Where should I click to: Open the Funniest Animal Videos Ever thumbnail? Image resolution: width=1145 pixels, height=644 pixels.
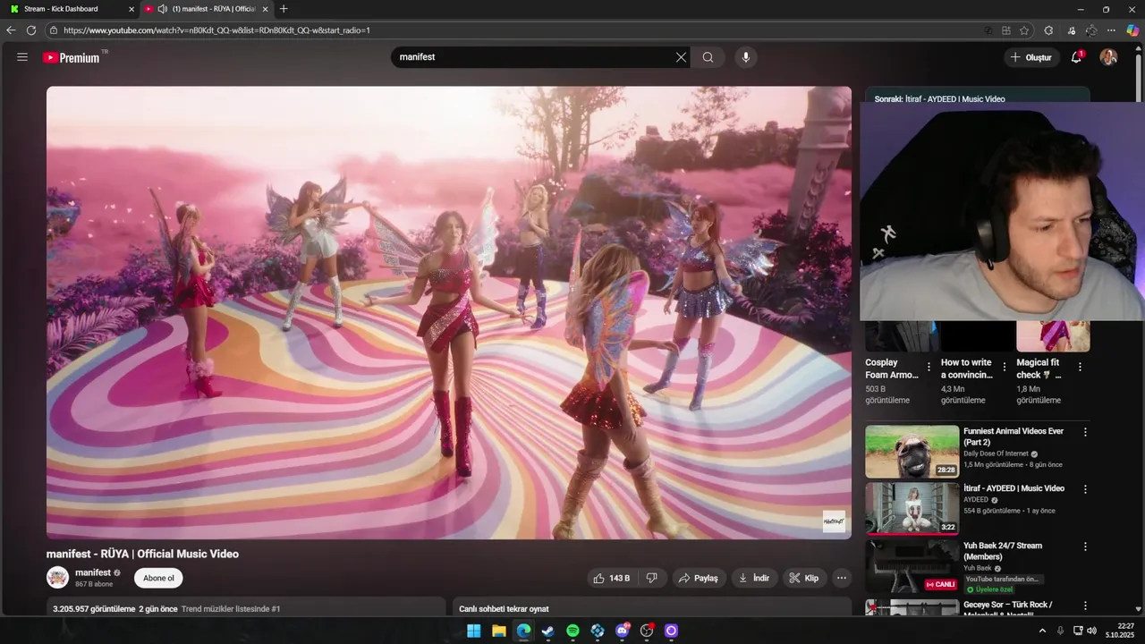point(912,452)
